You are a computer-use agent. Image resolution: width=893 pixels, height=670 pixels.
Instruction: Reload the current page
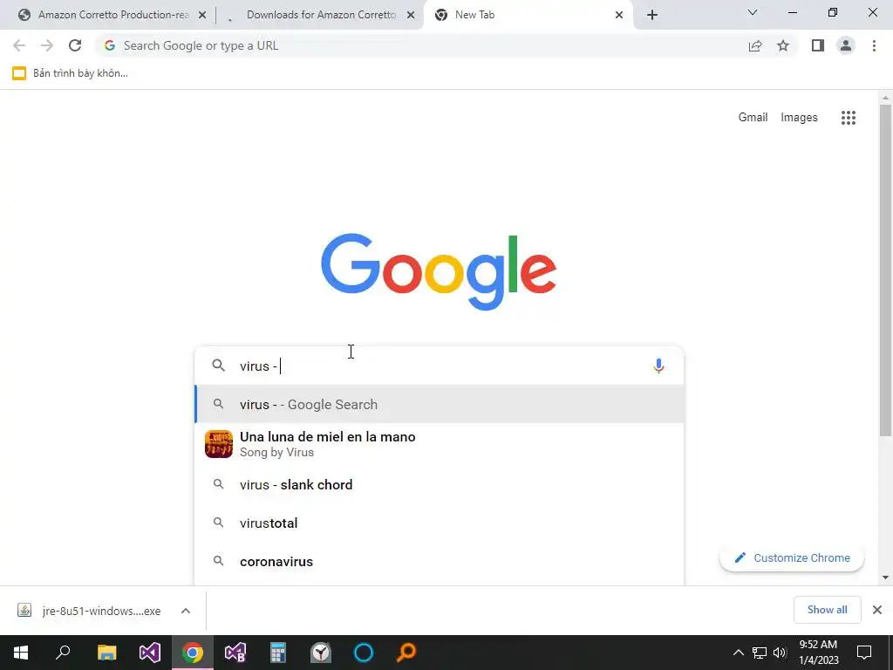[x=75, y=45]
